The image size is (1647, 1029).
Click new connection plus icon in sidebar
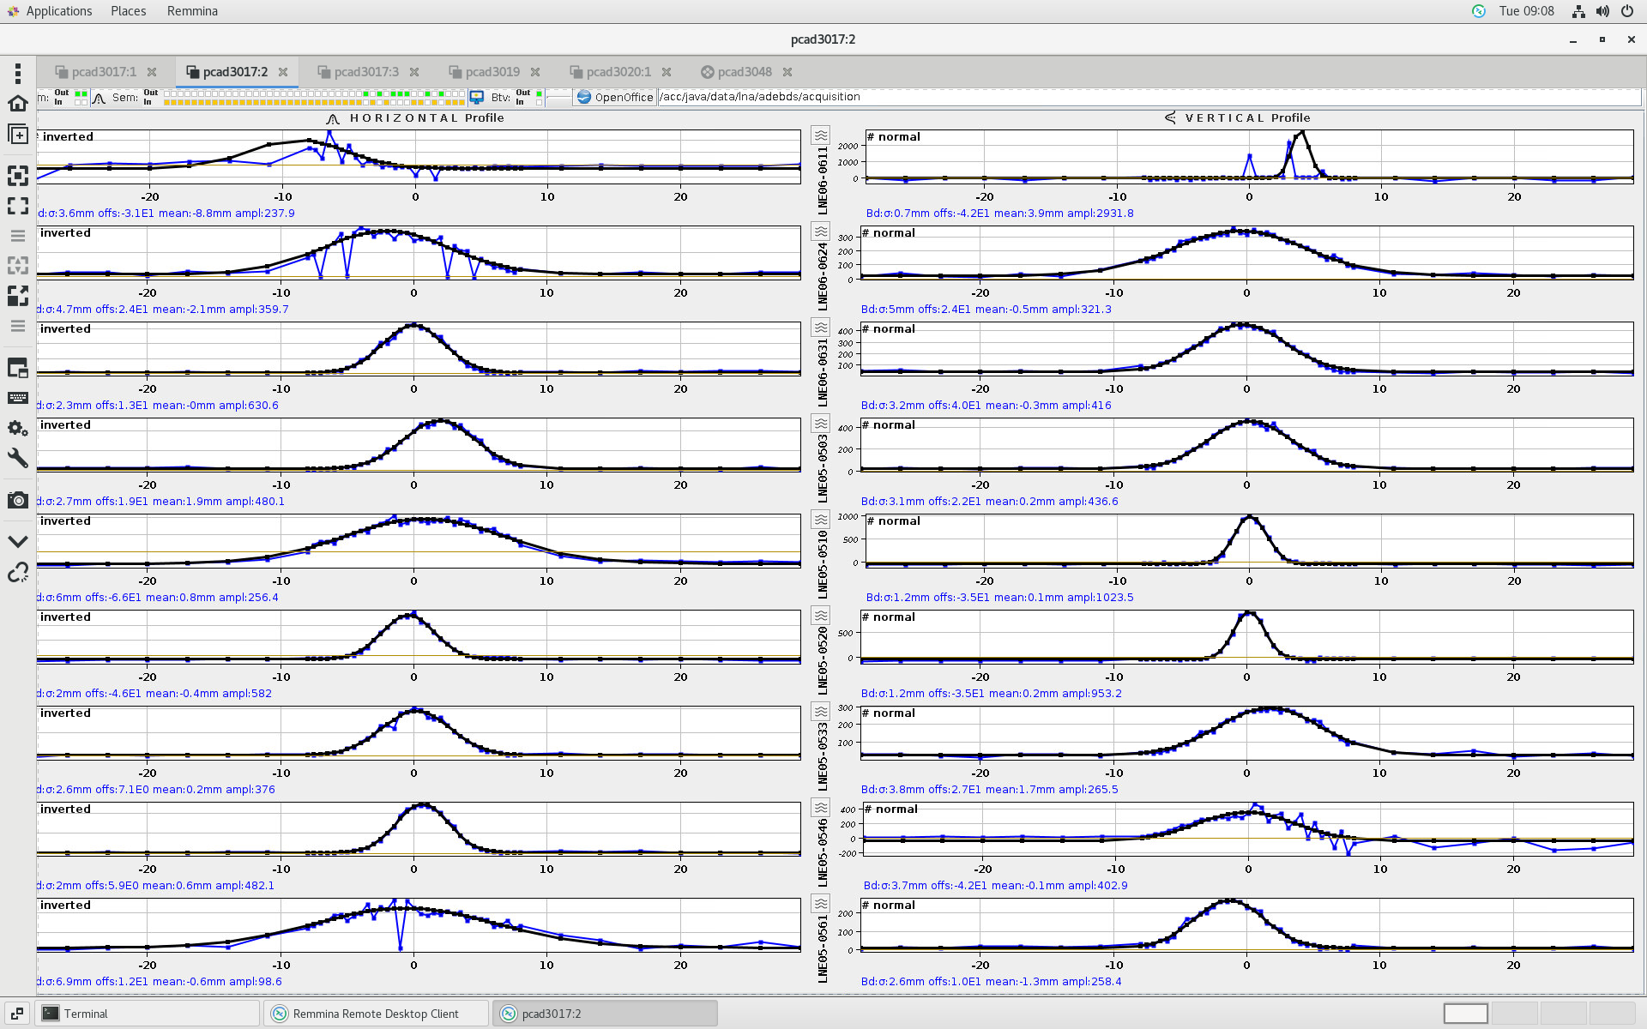click(x=18, y=135)
